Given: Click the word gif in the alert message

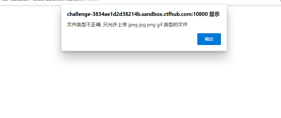Looking at the screenshot, I should click(159, 25).
